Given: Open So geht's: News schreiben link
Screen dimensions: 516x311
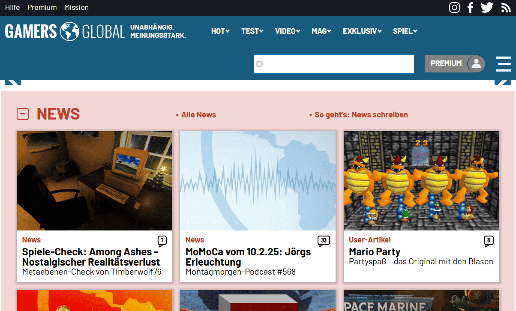Looking at the screenshot, I should pyautogui.click(x=361, y=115).
